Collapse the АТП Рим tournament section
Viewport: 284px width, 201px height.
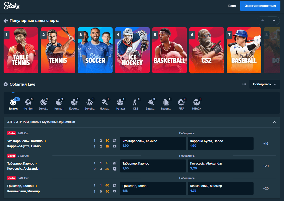click(274, 122)
